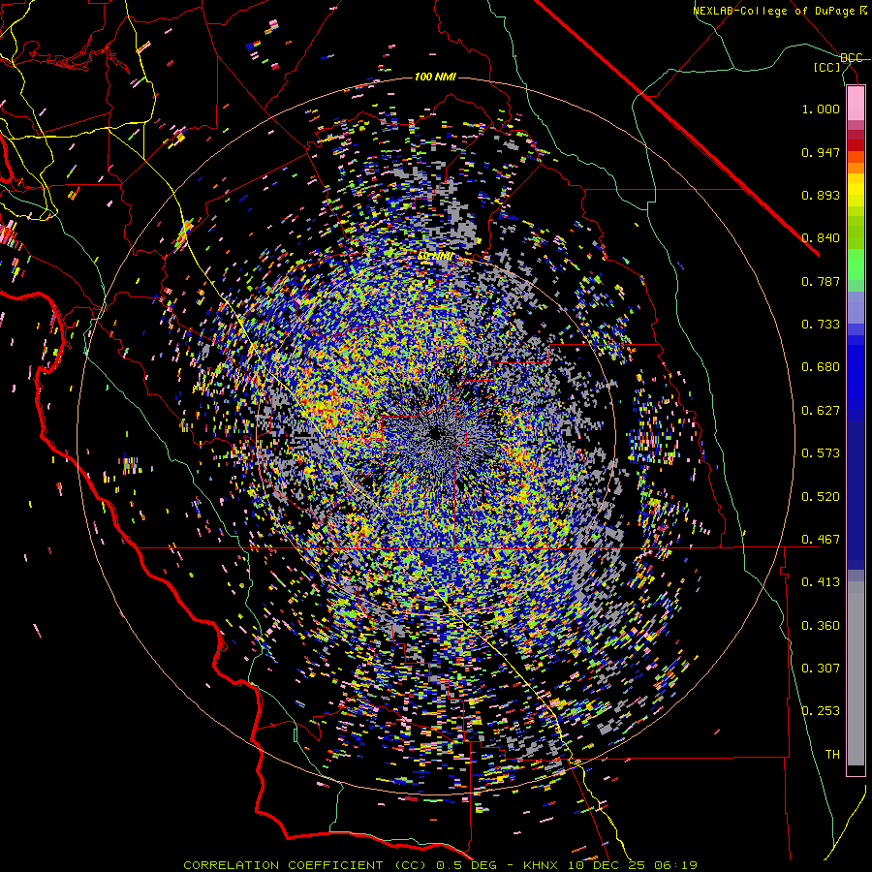The width and height of the screenshot is (872, 872).
Task: Select the 0.840 legend value
Action: (x=821, y=238)
